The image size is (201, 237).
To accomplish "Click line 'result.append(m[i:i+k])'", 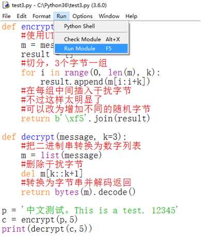I will click(x=95, y=82).
